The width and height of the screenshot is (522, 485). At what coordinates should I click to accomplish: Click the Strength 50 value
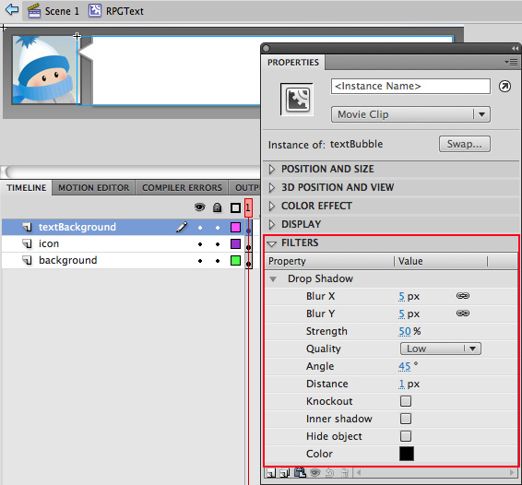click(405, 331)
